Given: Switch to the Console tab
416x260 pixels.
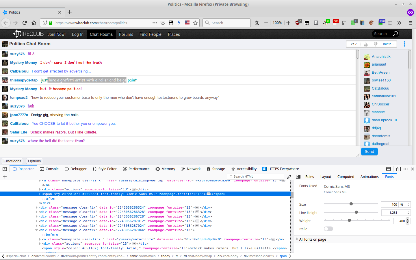Looking at the screenshot, I should pyautogui.click(x=49, y=169).
